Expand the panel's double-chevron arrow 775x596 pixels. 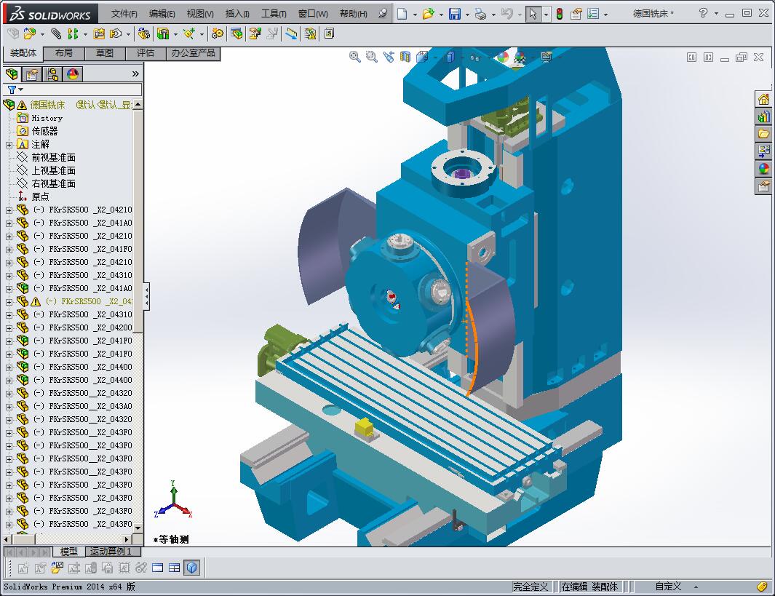pyautogui.click(x=135, y=74)
